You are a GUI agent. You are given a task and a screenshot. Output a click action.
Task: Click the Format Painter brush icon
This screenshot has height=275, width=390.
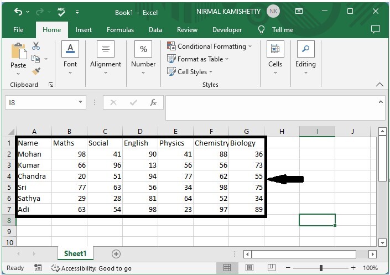coord(36,71)
